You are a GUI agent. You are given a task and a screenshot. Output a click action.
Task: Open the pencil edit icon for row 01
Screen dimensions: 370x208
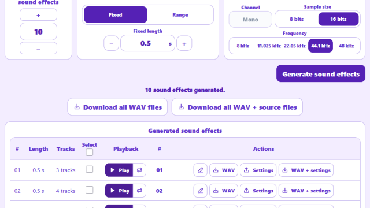click(201, 170)
